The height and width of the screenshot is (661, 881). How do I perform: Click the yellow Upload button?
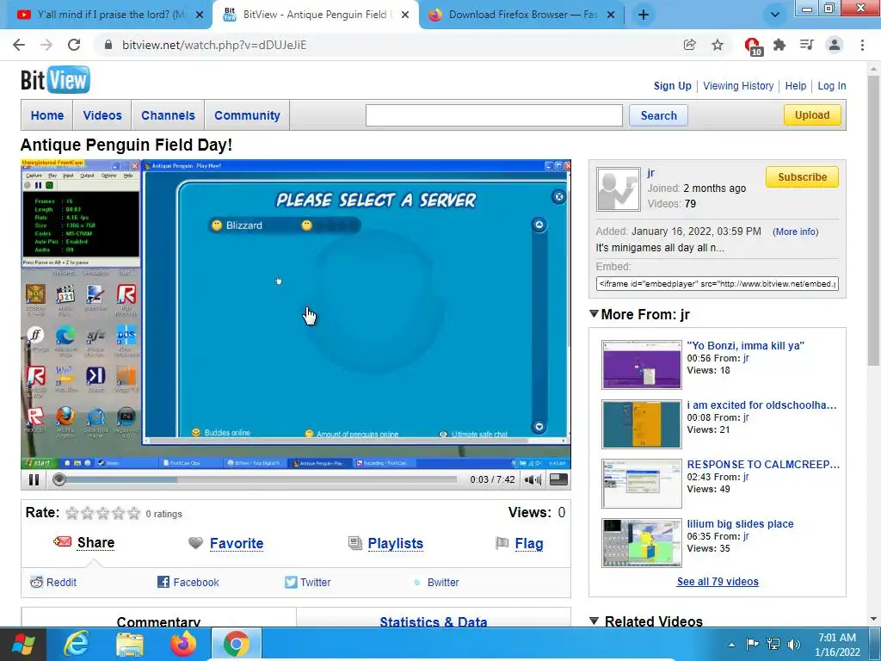(x=812, y=114)
